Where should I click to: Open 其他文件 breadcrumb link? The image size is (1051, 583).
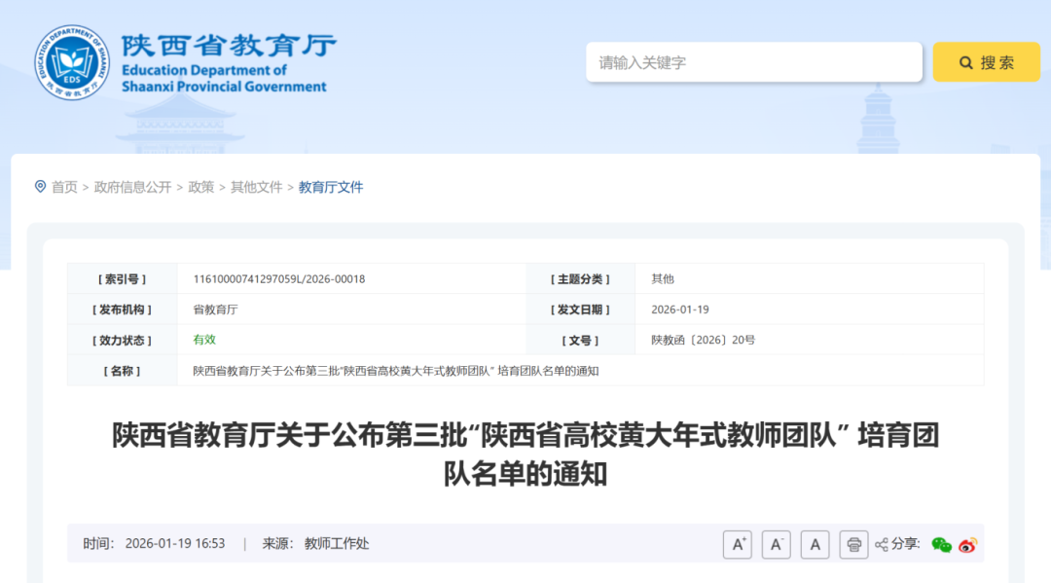(x=256, y=187)
